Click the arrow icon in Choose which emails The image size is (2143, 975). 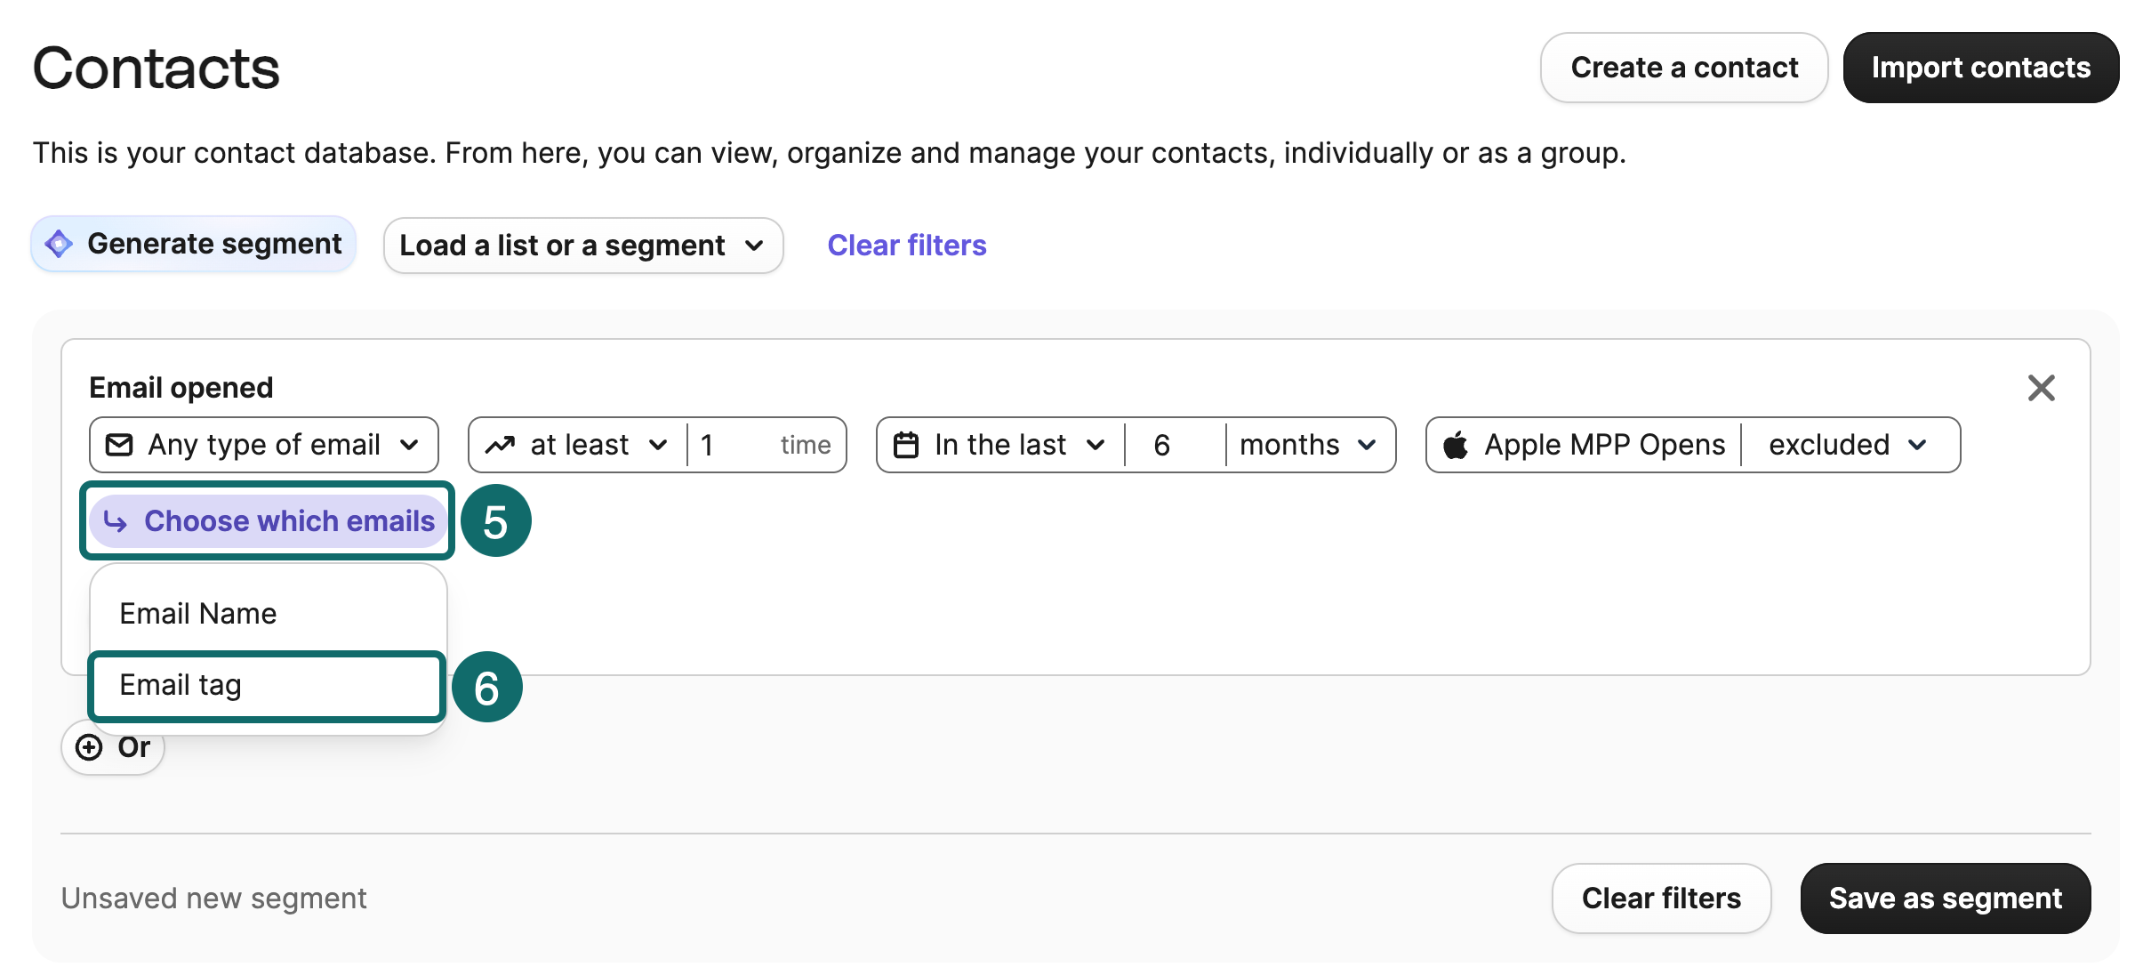[x=116, y=521]
